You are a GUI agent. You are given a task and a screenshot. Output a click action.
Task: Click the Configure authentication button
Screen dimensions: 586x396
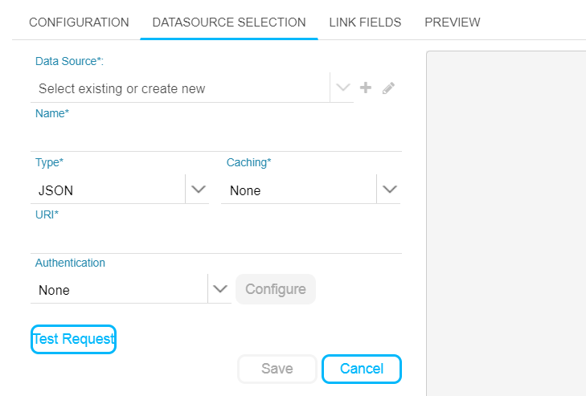276,289
